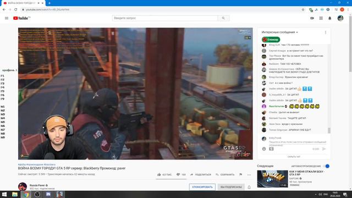352x198 pixels.
Task: Close the current YouTube tab
Action: click(43, 3)
